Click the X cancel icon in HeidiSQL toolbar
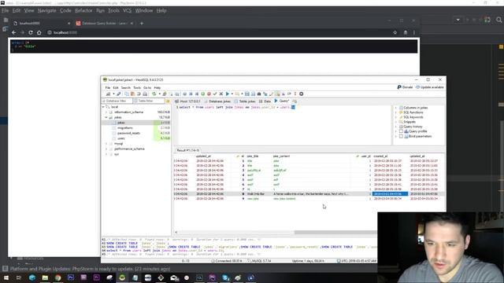Viewport: 504px width, 283px height. point(221,94)
